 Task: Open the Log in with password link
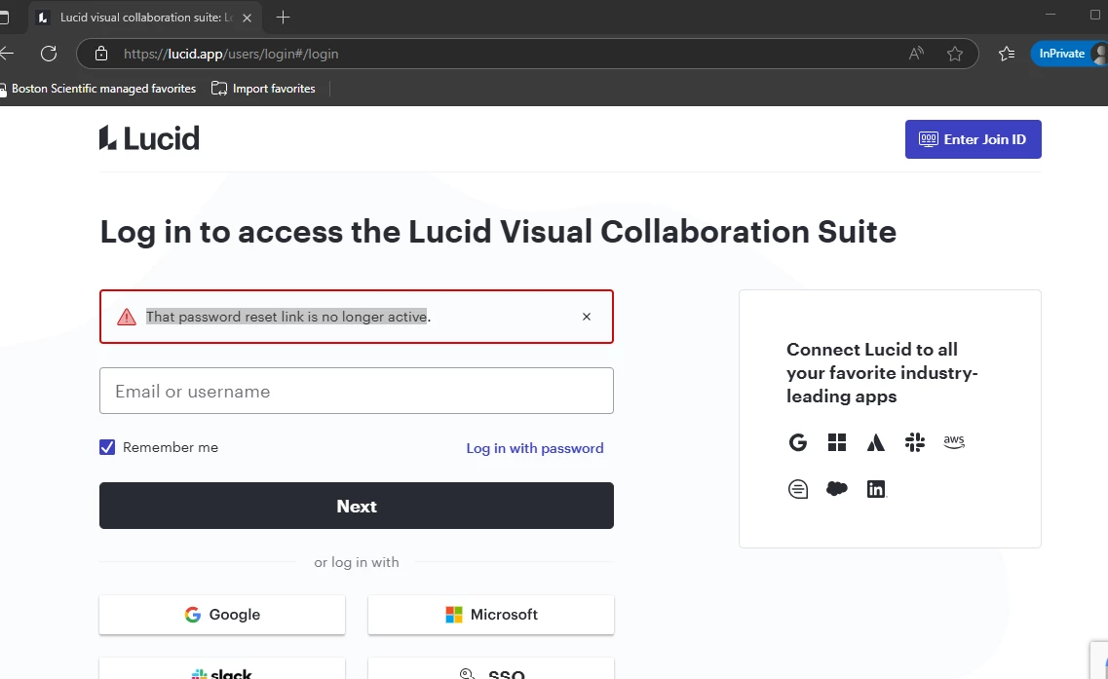(535, 448)
